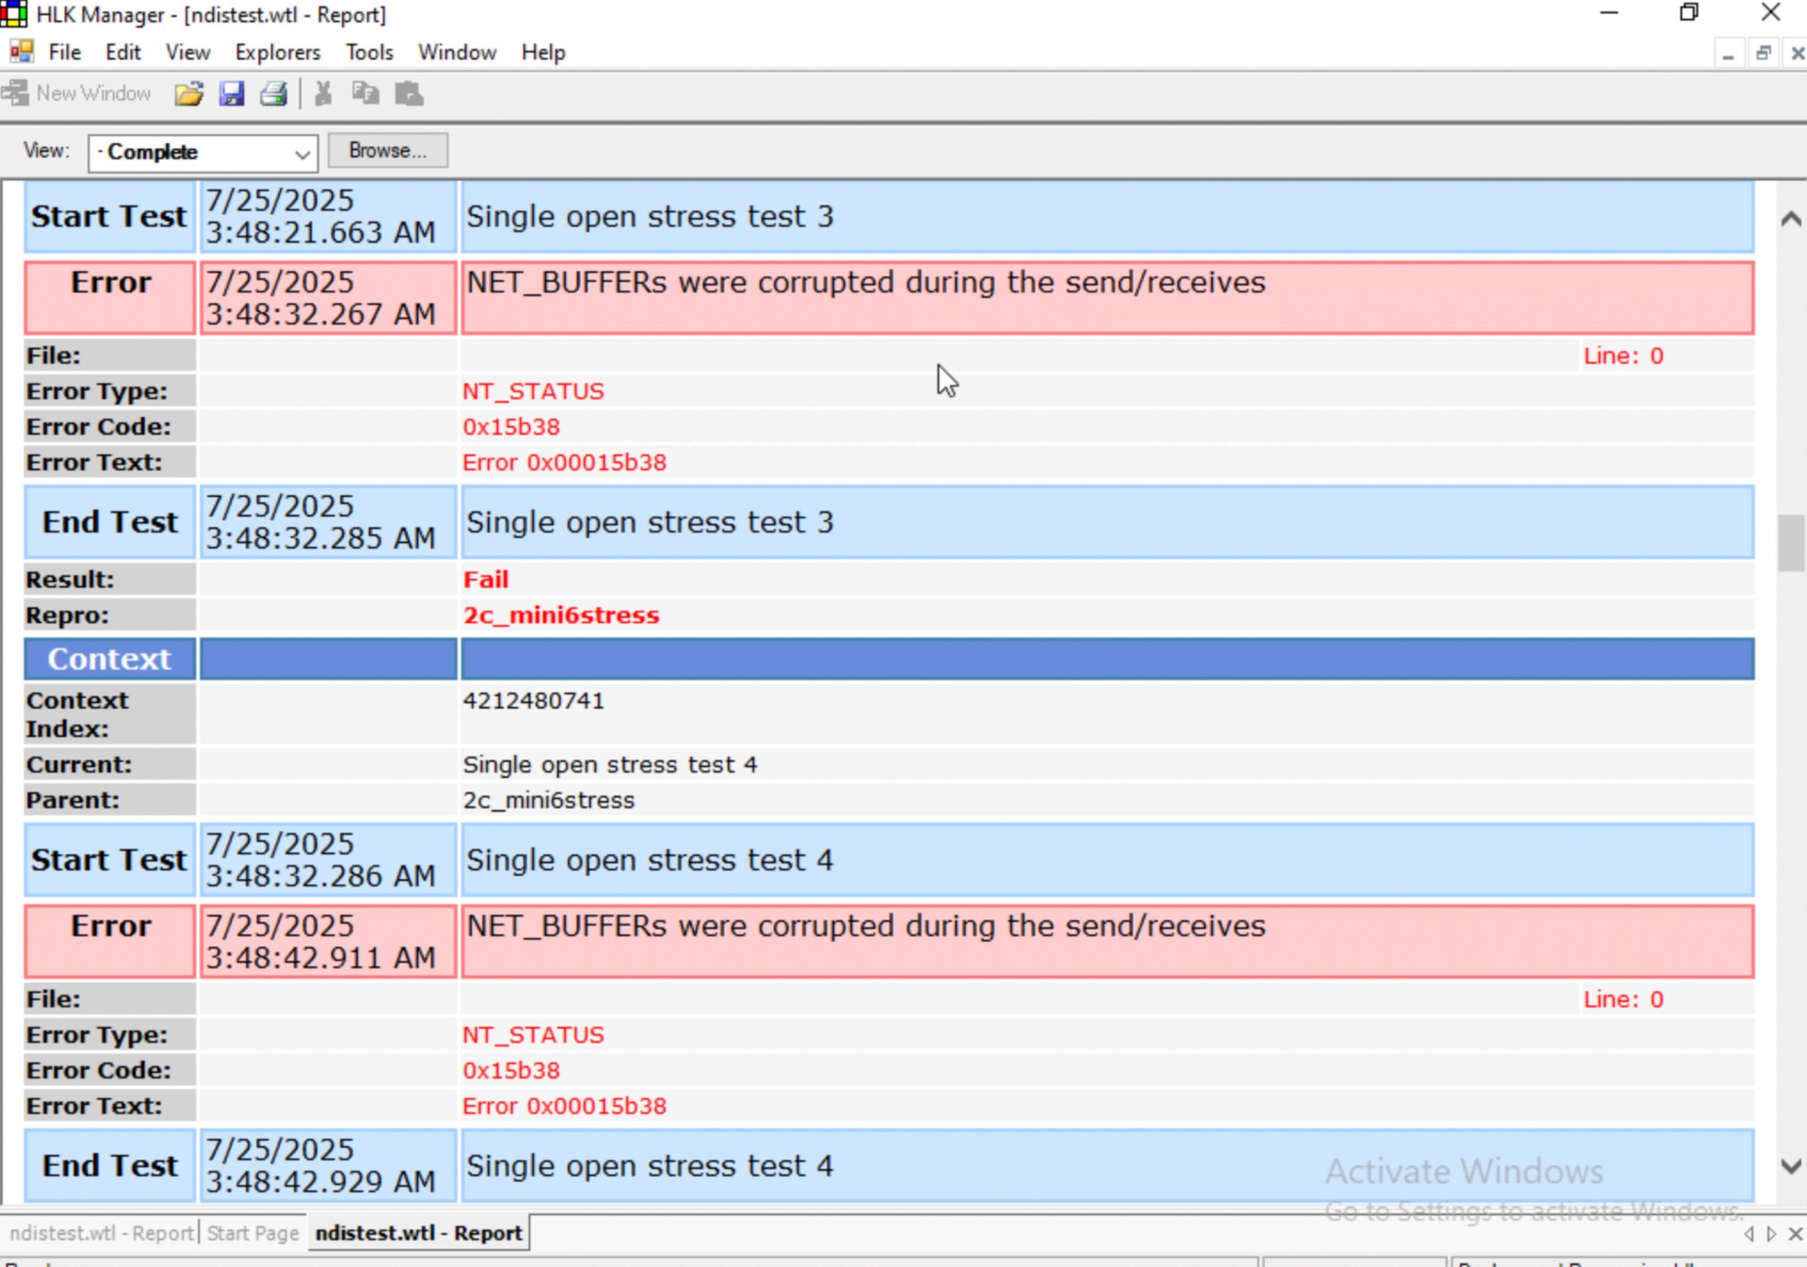1807x1267 pixels.
Task: Click the Save floppy disk icon
Action: click(232, 94)
